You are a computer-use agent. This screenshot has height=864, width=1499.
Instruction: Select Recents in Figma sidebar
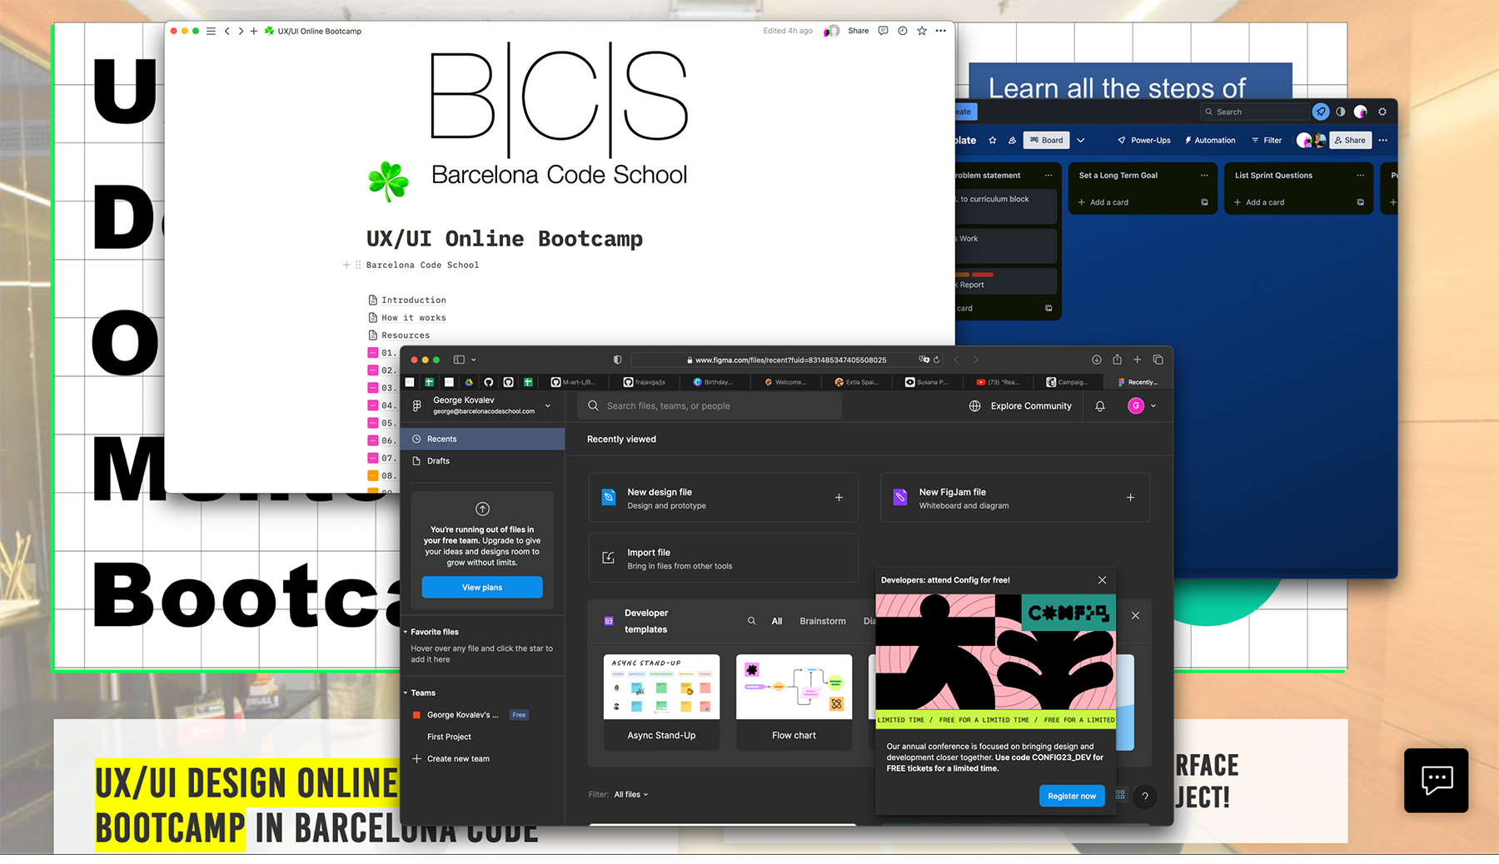pyautogui.click(x=483, y=439)
